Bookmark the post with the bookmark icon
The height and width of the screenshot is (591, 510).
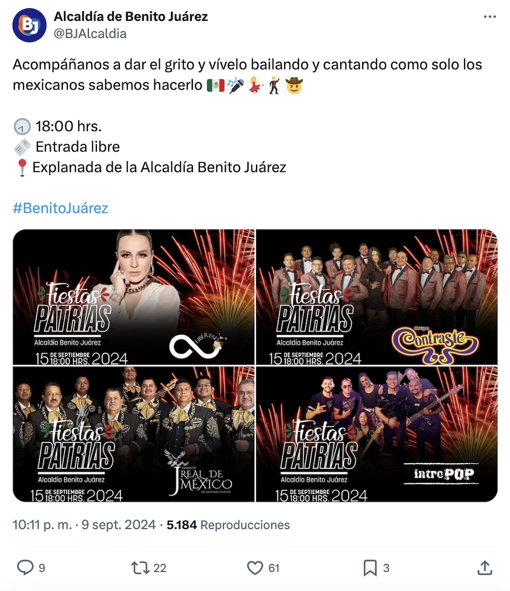(x=370, y=568)
